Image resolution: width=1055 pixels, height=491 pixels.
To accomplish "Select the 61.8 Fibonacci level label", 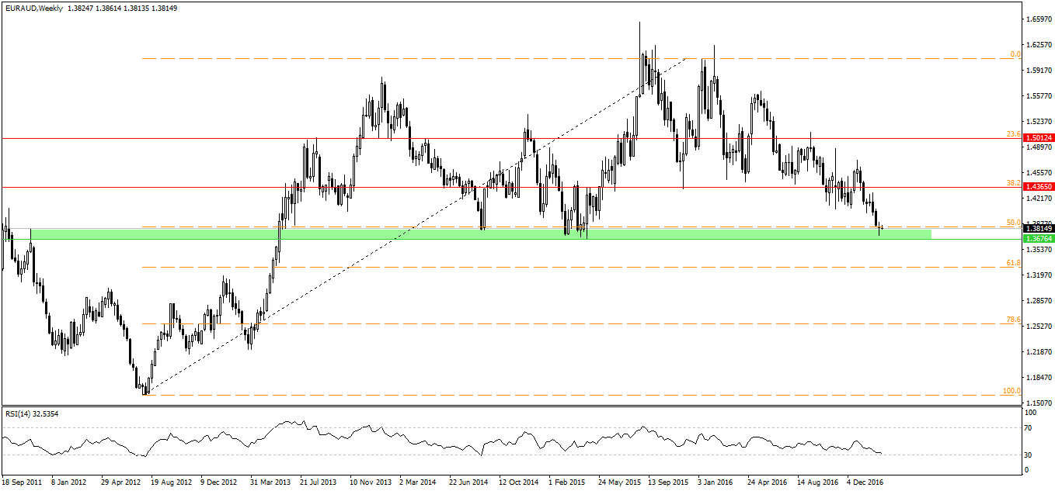I will (x=1013, y=263).
